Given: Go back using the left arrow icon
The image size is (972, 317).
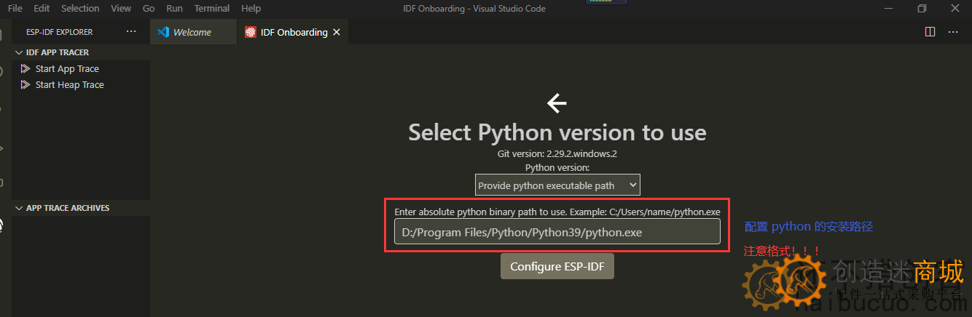Looking at the screenshot, I should 557,103.
